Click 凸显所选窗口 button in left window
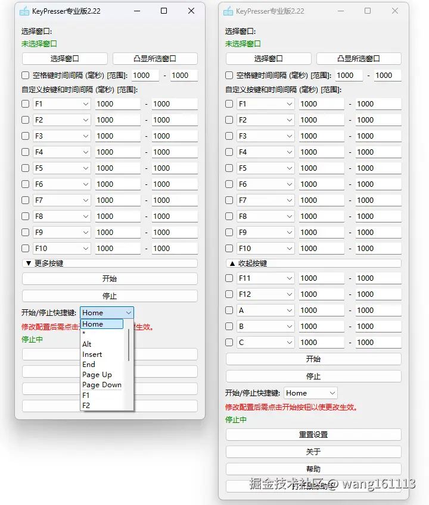 155,59
